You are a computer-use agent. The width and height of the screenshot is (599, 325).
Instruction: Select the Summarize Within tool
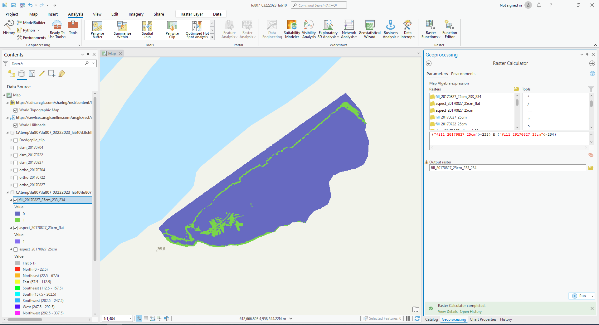click(122, 30)
